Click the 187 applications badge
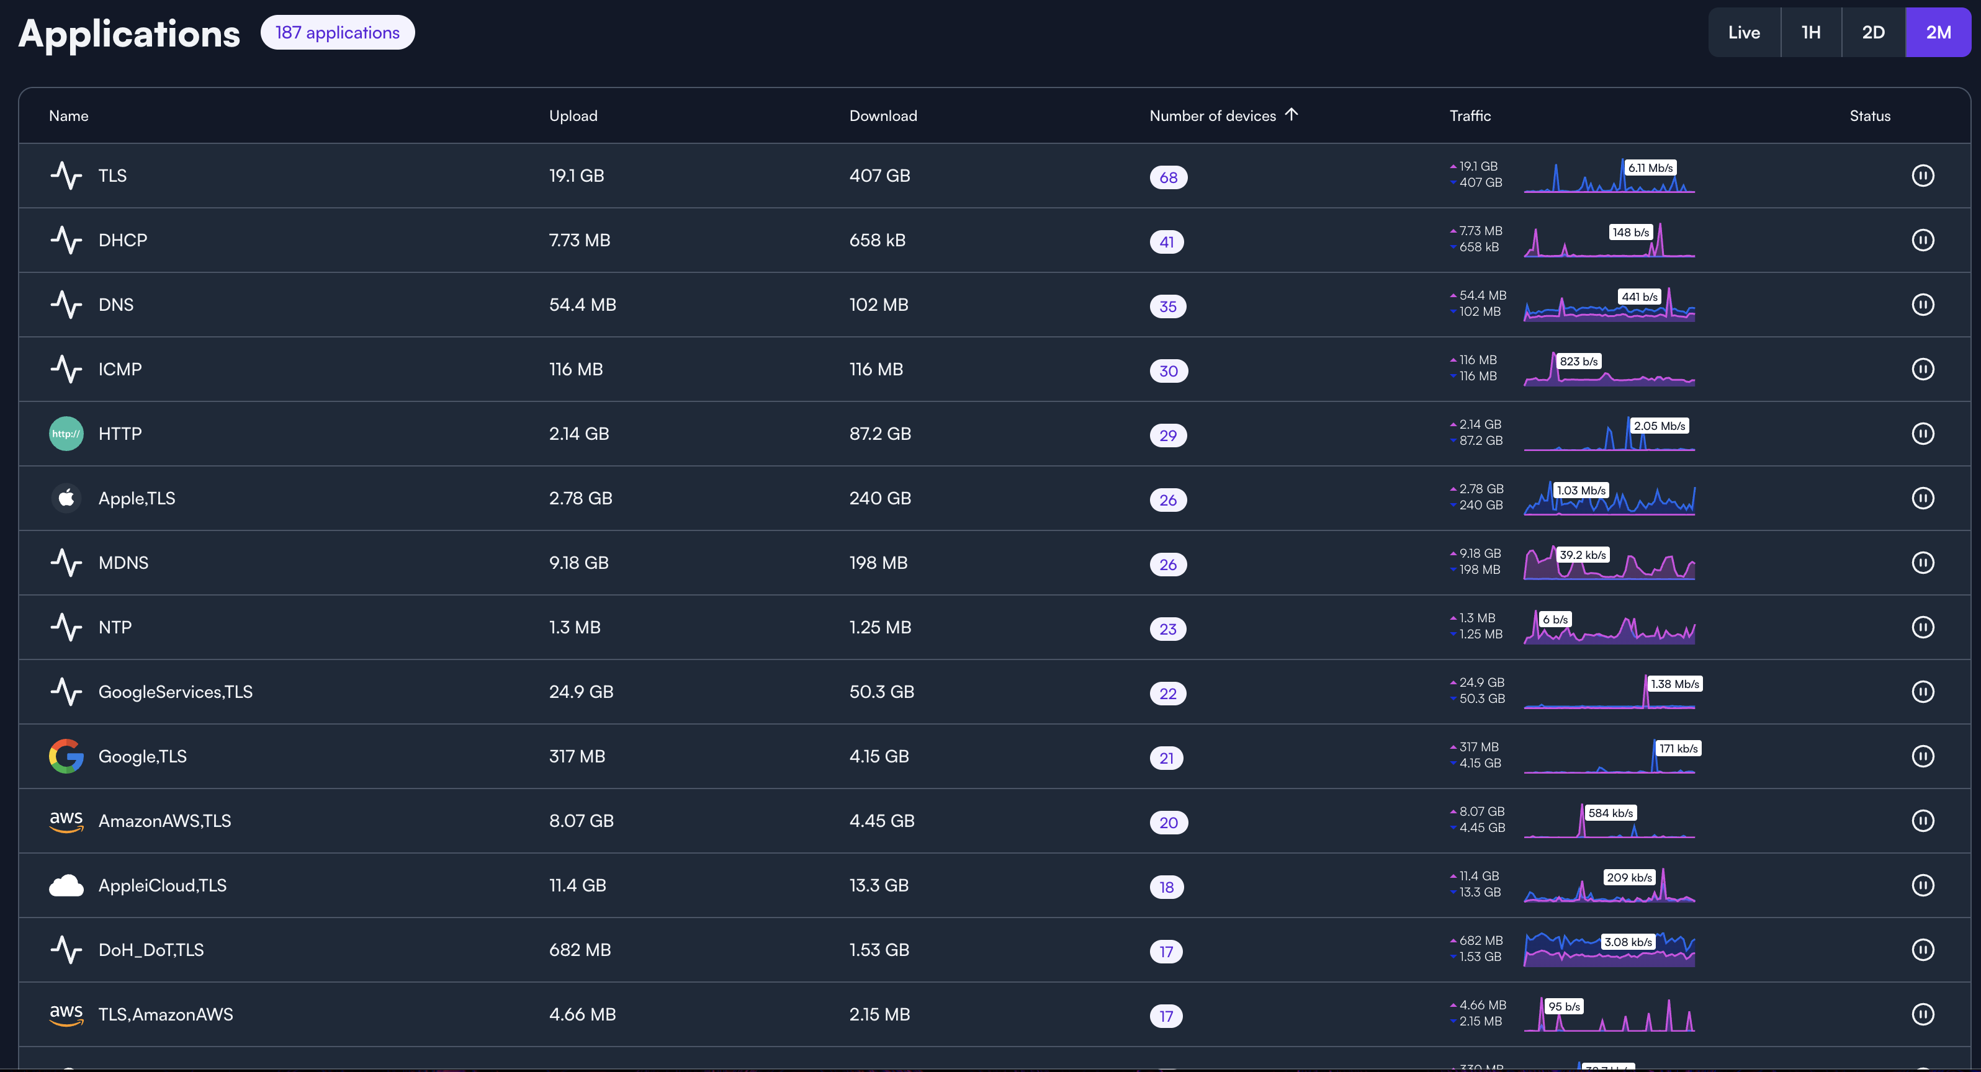This screenshot has width=1981, height=1072. pyautogui.click(x=338, y=32)
